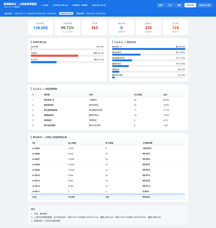This screenshot has height=228, width=216.
Task: Select zone table row 6 with 1.6%
Action: pyautogui.click(x=108, y=125)
